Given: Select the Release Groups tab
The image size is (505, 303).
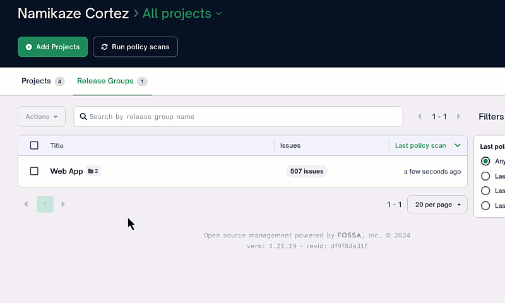Looking at the screenshot, I should pos(105,81).
